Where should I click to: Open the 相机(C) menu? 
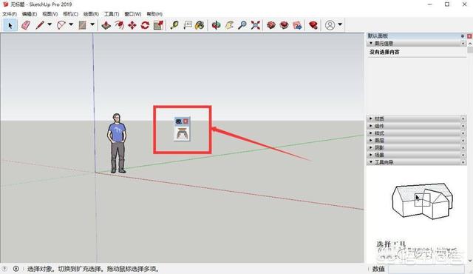(71, 14)
